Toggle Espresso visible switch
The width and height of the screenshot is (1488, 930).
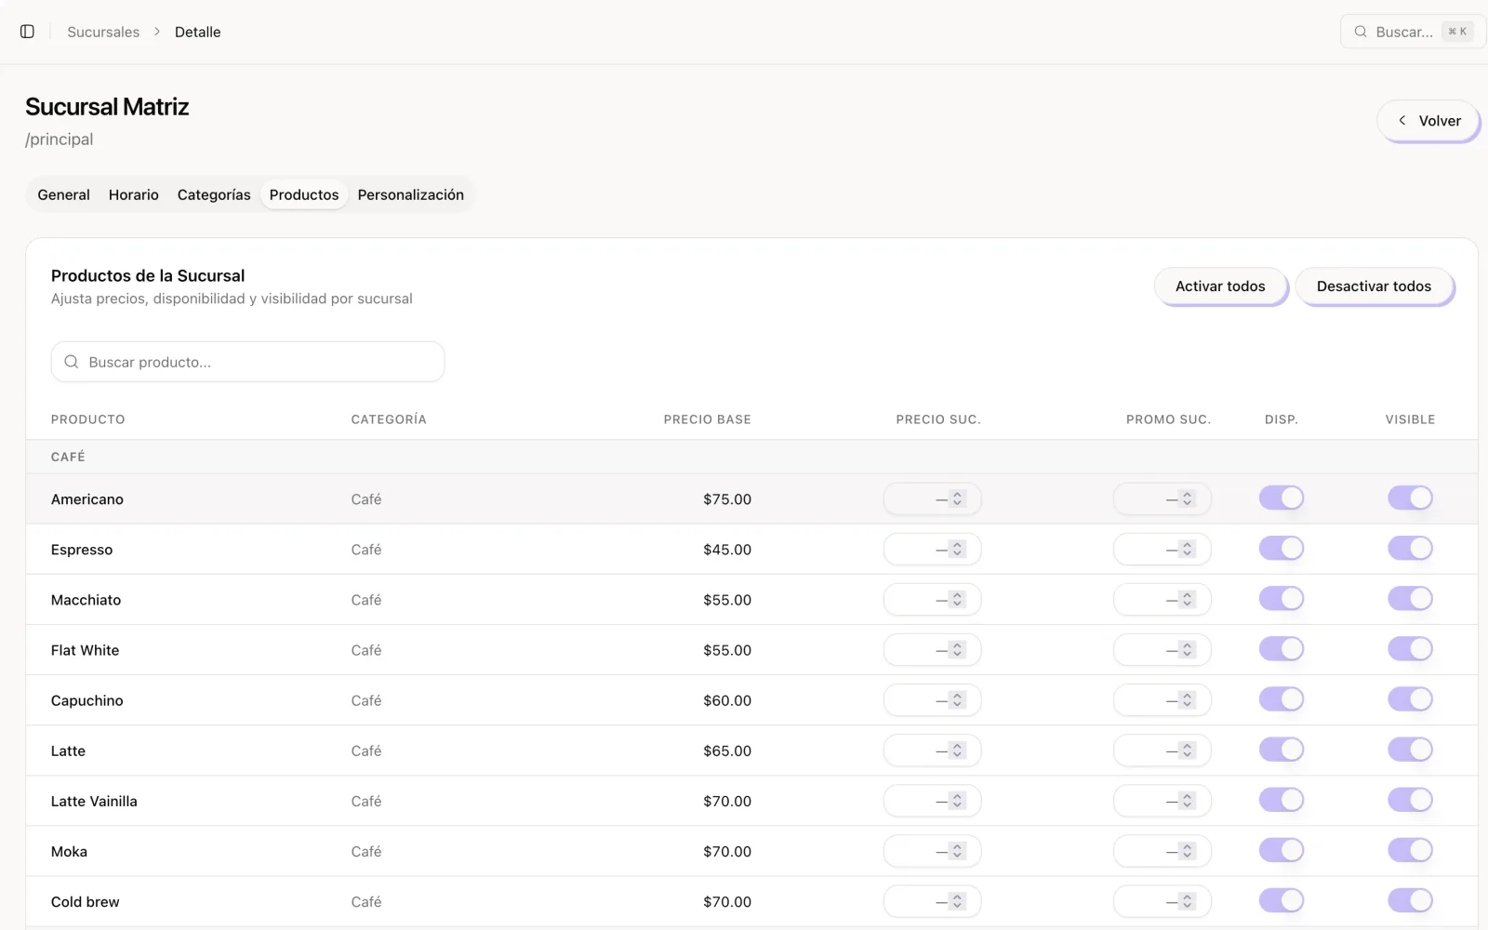(x=1410, y=549)
